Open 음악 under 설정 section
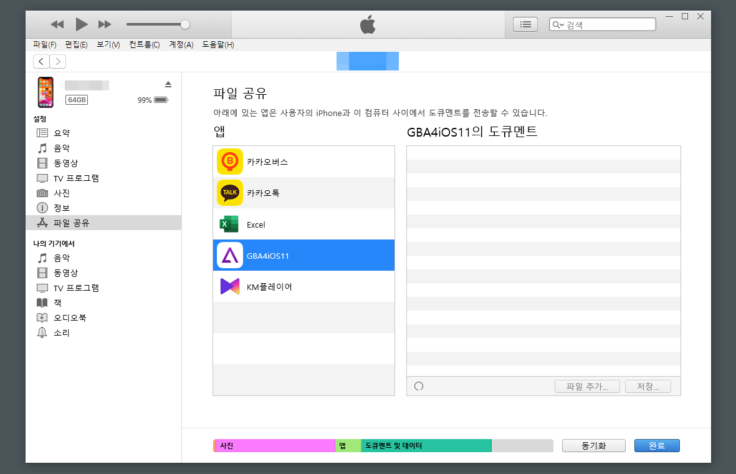The width and height of the screenshot is (736, 474). [103, 148]
